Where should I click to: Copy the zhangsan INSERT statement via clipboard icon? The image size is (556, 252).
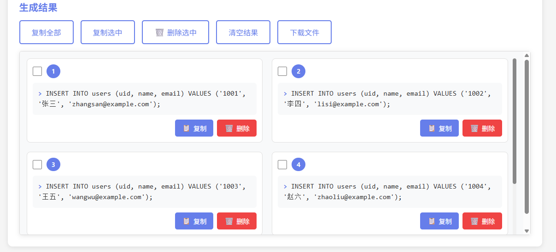pyautogui.click(x=187, y=129)
